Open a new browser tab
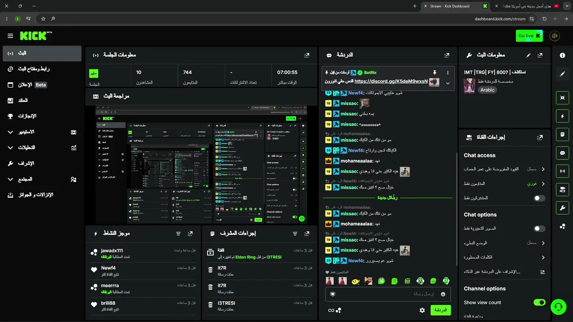Screen dimensions: 573x322 [x=415, y=6]
